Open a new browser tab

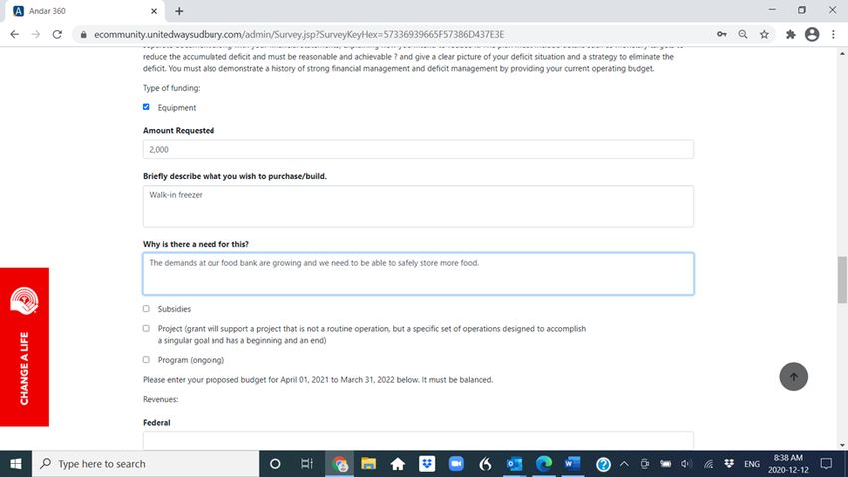179,11
